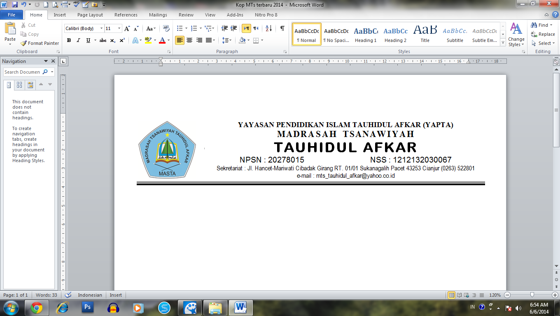The height and width of the screenshot is (316, 560).
Task: Open the References tab
Action: coord(126,15)
